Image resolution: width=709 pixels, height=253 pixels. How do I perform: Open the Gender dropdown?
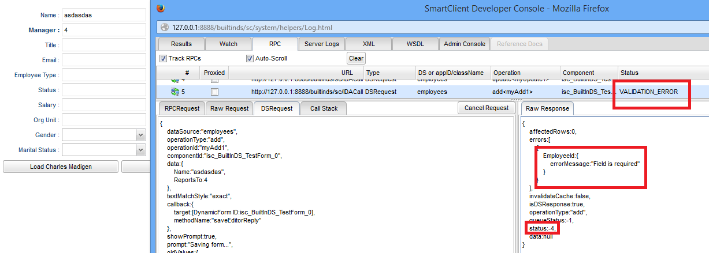[x=140, y=135]
